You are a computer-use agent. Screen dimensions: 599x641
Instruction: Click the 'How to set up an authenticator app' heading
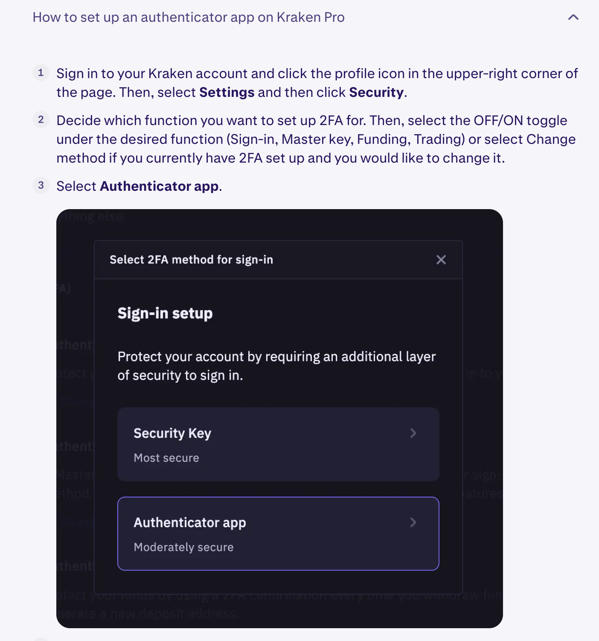pyautogui.click(x=188, y=17)
